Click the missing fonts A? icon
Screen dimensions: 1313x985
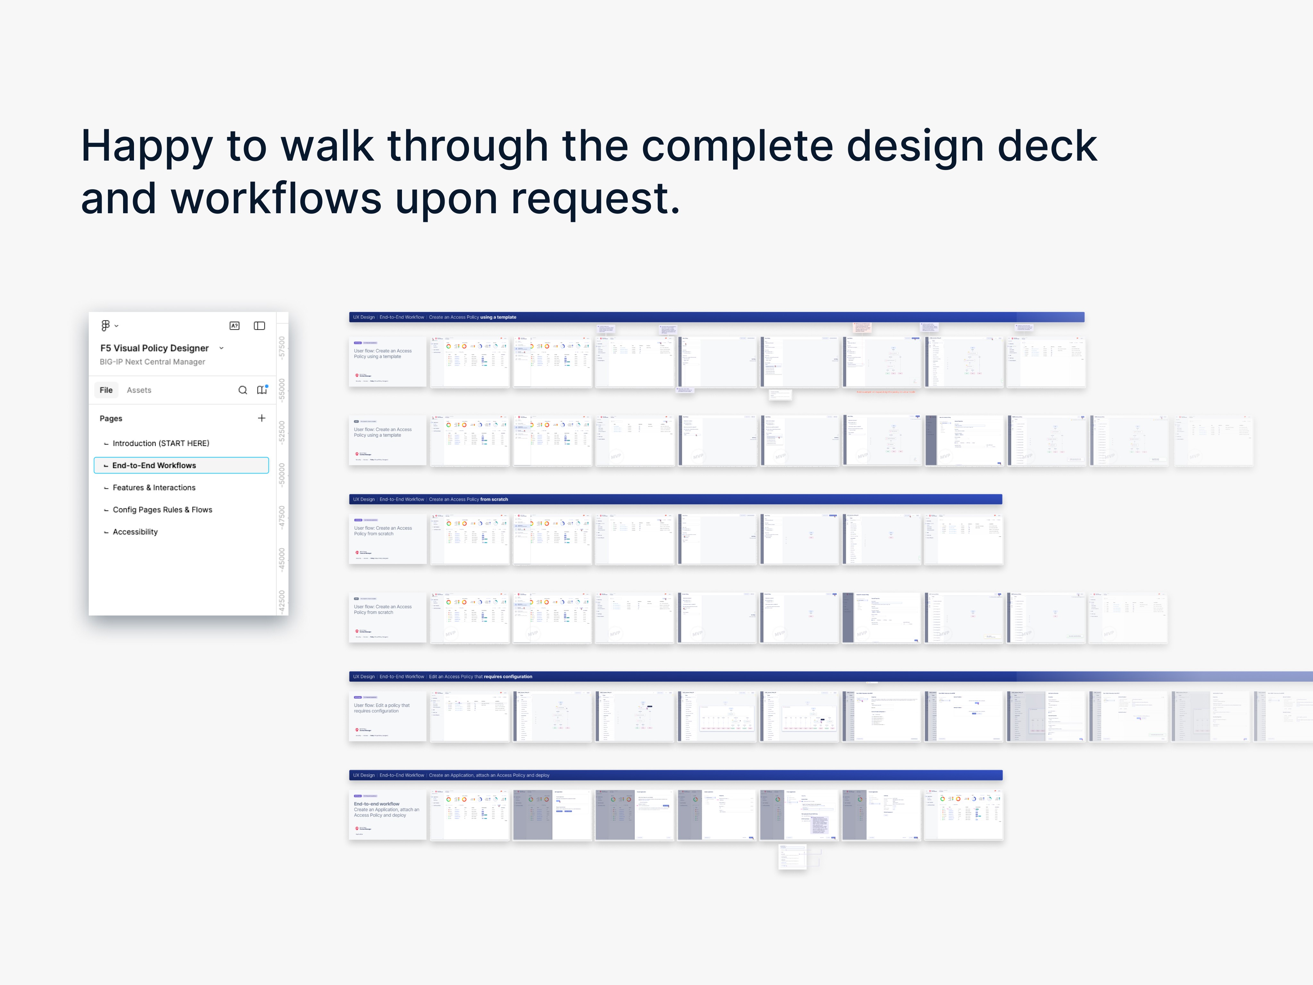click(x=234, y=325)
